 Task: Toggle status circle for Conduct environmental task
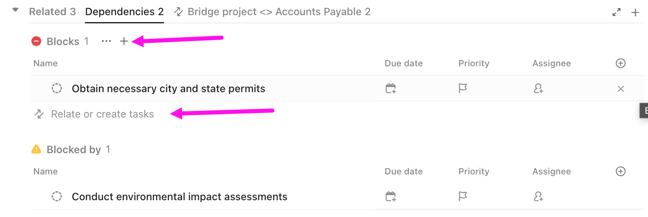point(57,197)
